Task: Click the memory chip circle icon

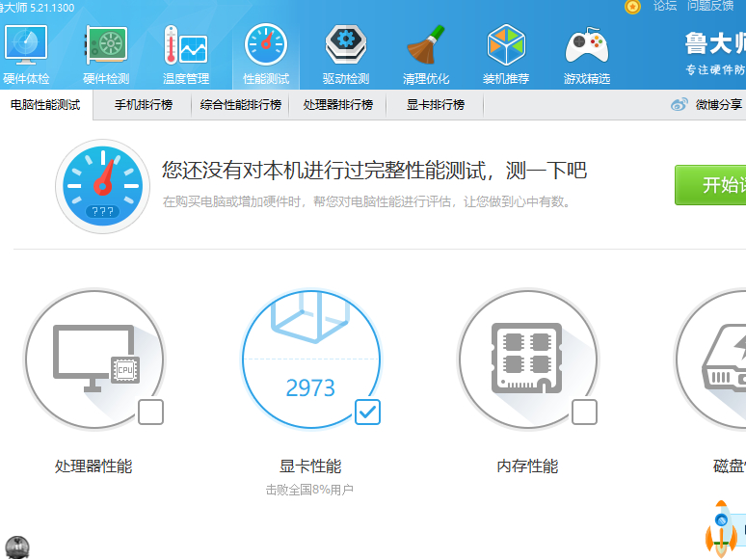Action: tap(527, 359)
